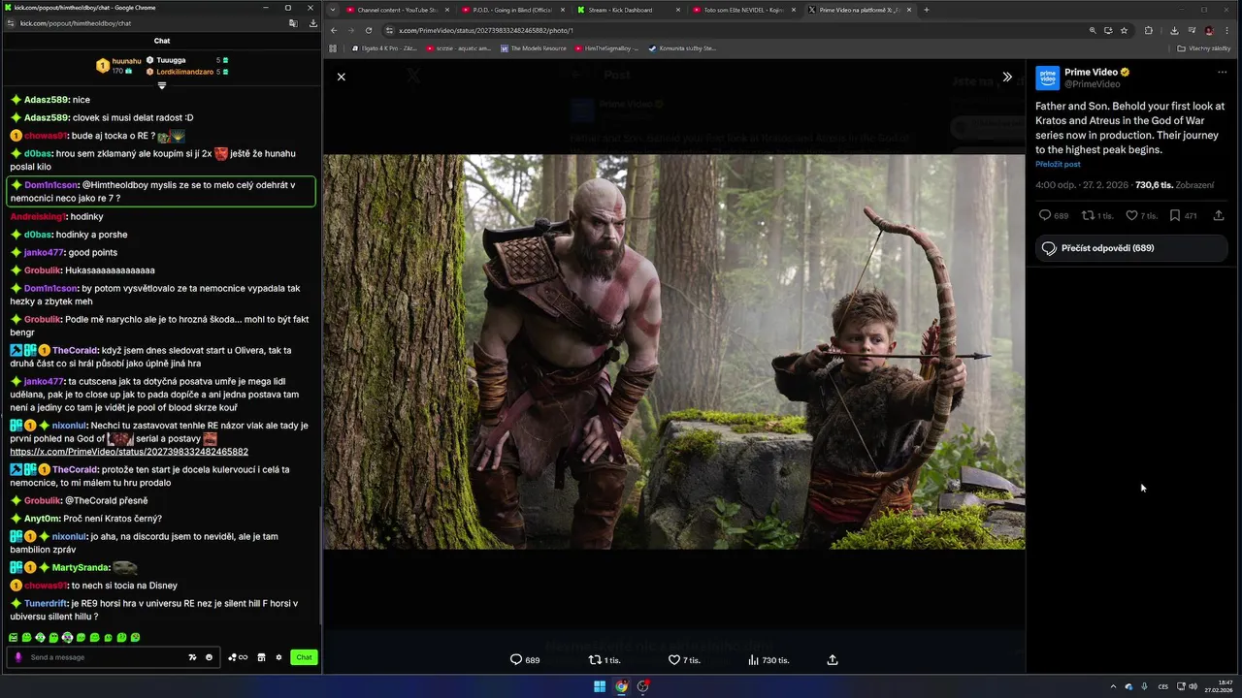Click the Kratos and Atreus photo
The image size is (1242, 698).
674,352
